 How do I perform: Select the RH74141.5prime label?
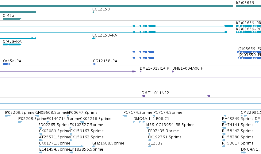238,125
